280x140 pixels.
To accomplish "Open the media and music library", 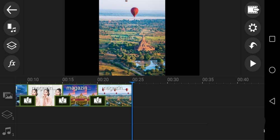I will [11, 27].
